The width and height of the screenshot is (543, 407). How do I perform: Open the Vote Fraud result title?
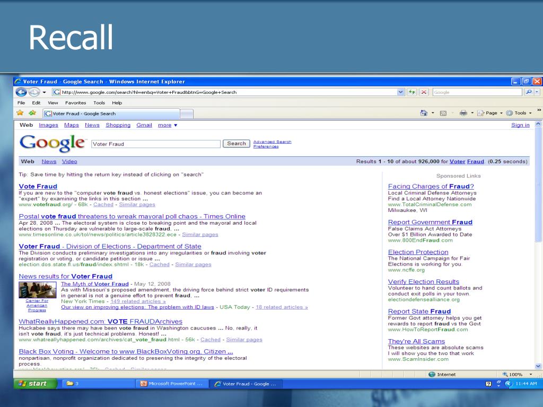(38, 186)
